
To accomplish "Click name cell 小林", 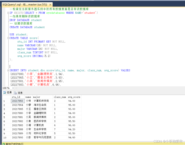I will pos(28,101).
